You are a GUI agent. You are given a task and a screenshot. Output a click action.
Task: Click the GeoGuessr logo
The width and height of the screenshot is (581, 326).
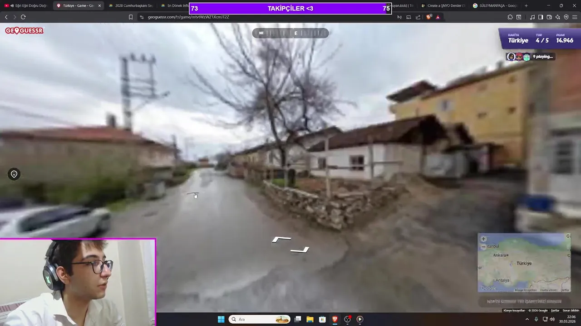(x=25, y=31)
